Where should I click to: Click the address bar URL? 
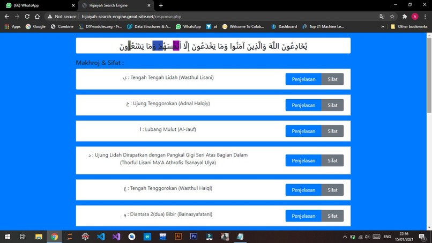(131, 17)
